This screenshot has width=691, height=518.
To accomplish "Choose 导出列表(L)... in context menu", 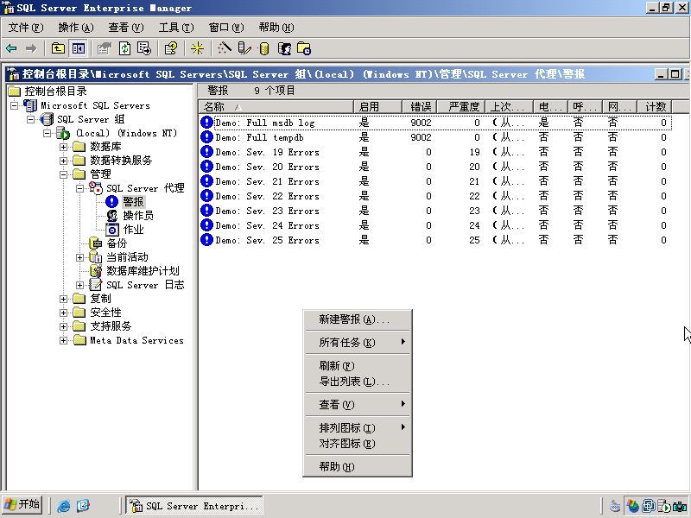I will tap(358, 381).
